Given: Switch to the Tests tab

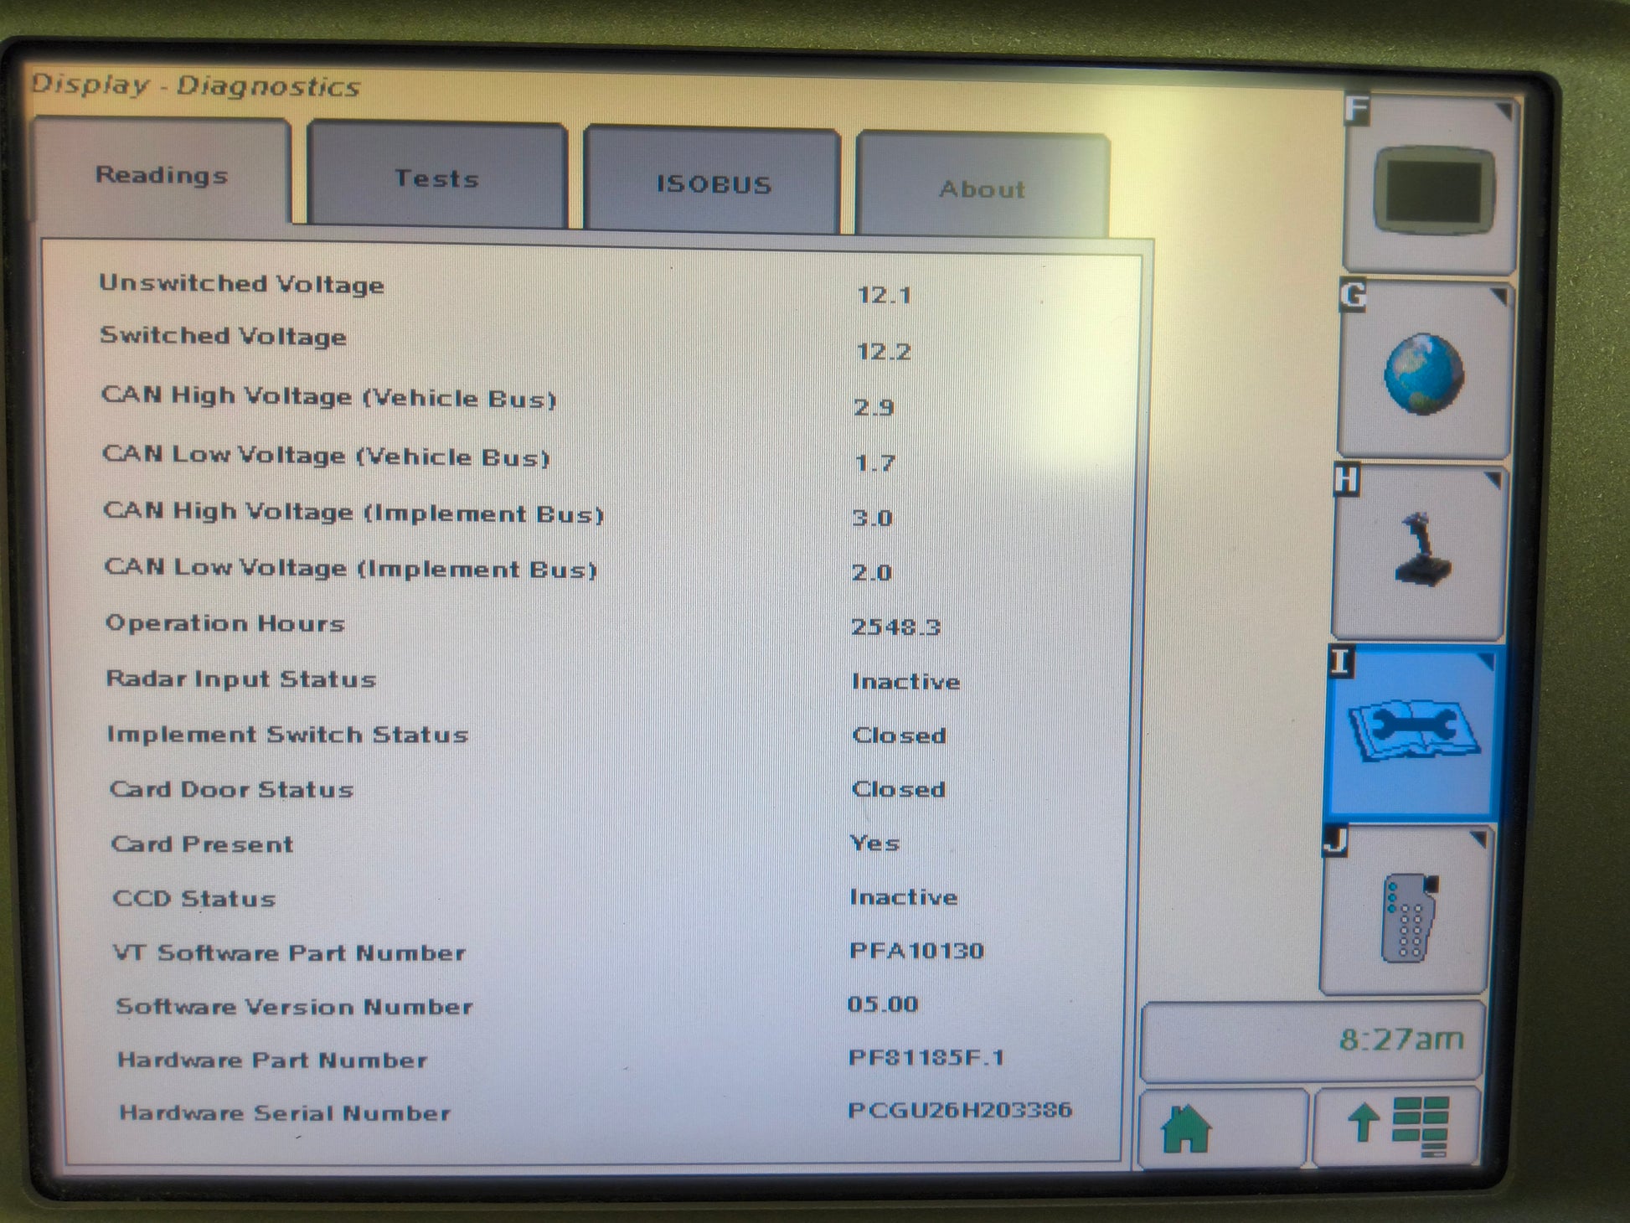Looking at the screenshot, I should pyautogui.click(x=436, y=179).
